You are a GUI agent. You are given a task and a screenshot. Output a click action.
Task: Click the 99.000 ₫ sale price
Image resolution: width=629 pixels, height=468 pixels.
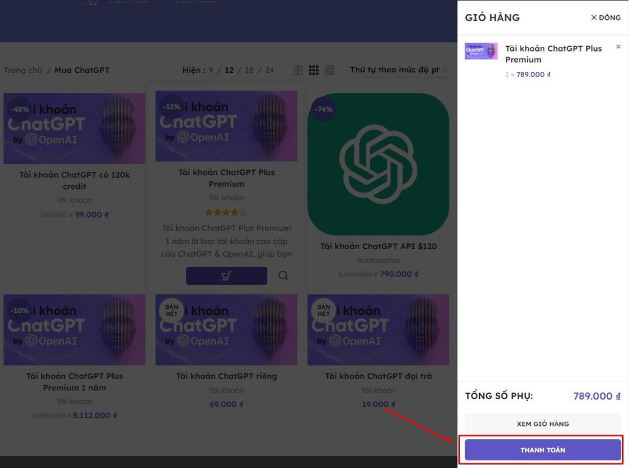[x=92, y=215]
